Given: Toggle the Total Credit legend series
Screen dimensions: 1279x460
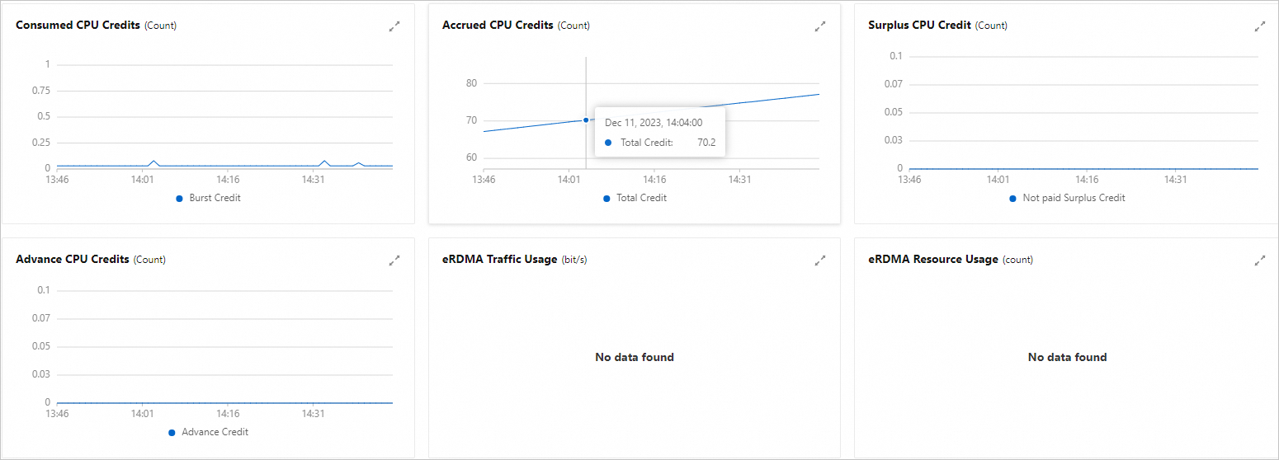Looking at the screenshot, I should [635, 198].
